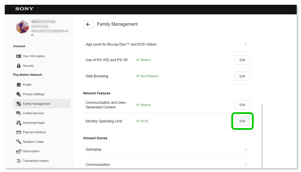Open the Communication allowed games row
This screenshot has width=301, height=172.
pyautogui.click(x=167, y=164)
